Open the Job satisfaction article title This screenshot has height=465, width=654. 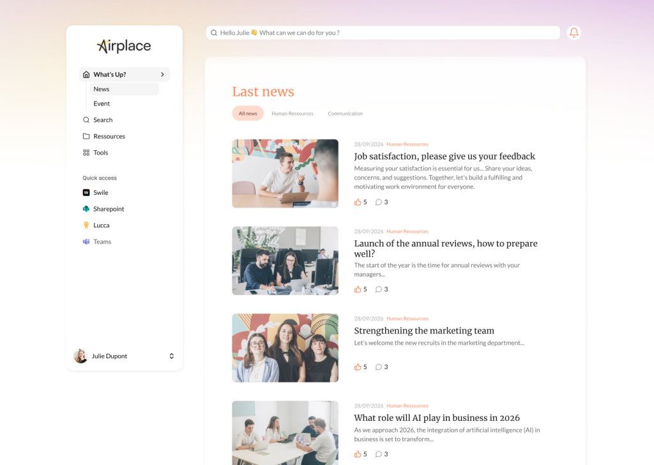(445, 156)
